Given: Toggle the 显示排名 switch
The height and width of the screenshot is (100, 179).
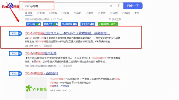Looking at the screenshot, I should pyautogui.click(x=38, y=24).
